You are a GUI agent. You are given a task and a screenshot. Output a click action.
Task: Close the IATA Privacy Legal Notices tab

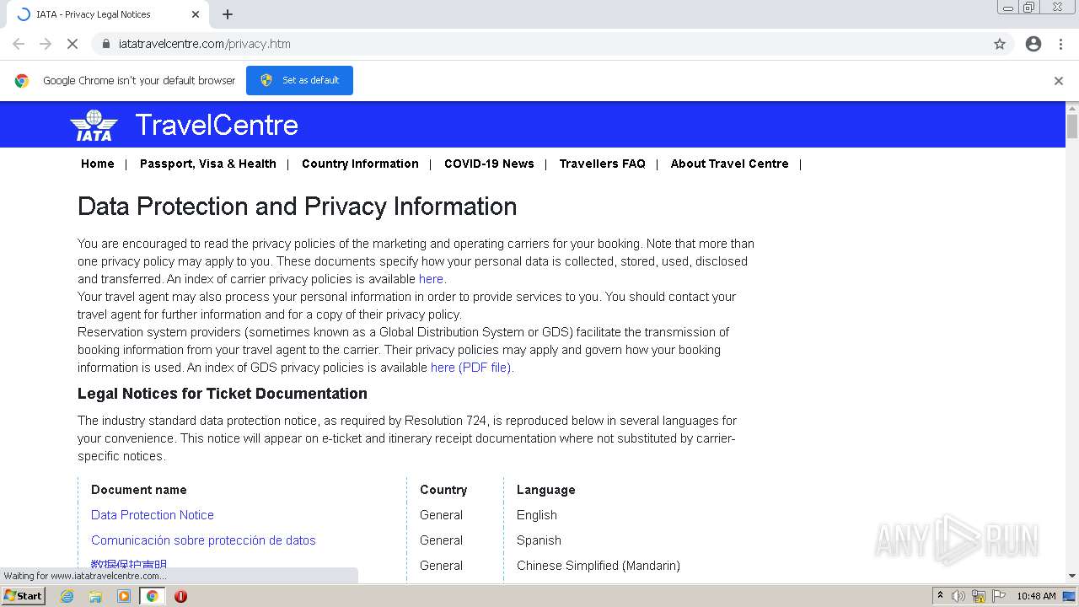(x=196, y=14)
